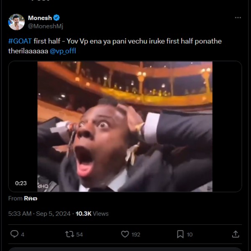Click the Monesh display name
This screenshot has width=251, height=251.
(x=39, y=18)
